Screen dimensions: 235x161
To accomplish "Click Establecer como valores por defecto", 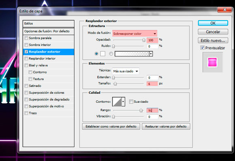I will tap(111, 127).
